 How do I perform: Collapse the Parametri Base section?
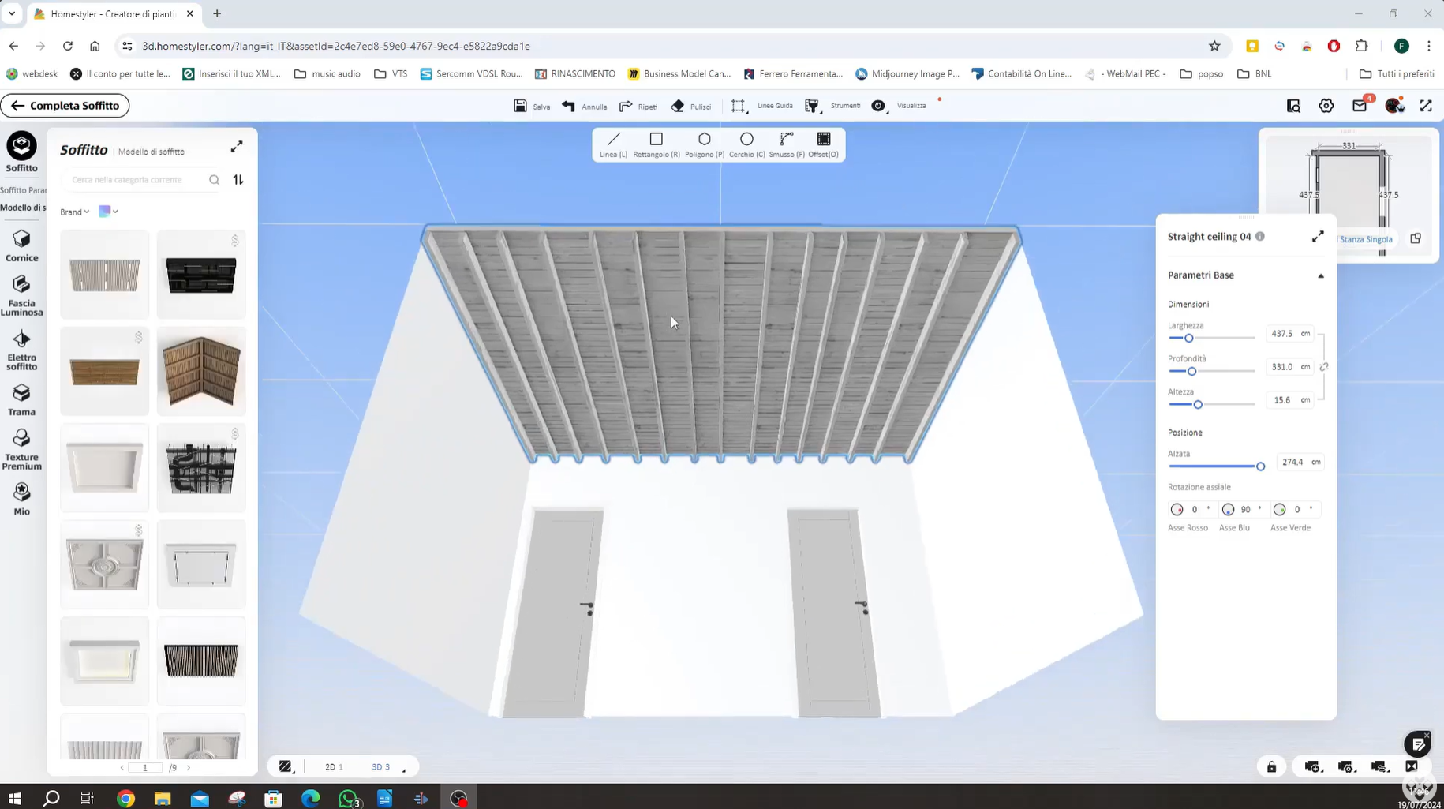1320,275
